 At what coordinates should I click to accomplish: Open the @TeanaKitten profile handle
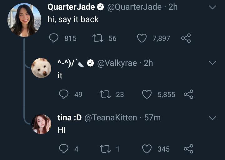(111, 118)
